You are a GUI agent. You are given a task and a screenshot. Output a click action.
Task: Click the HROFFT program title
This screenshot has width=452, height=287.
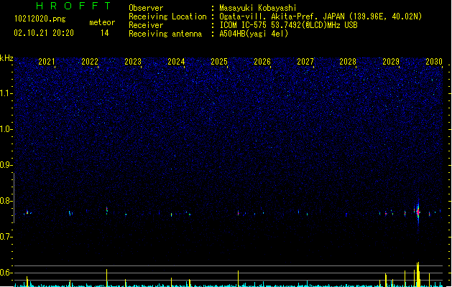pos(74,6)
